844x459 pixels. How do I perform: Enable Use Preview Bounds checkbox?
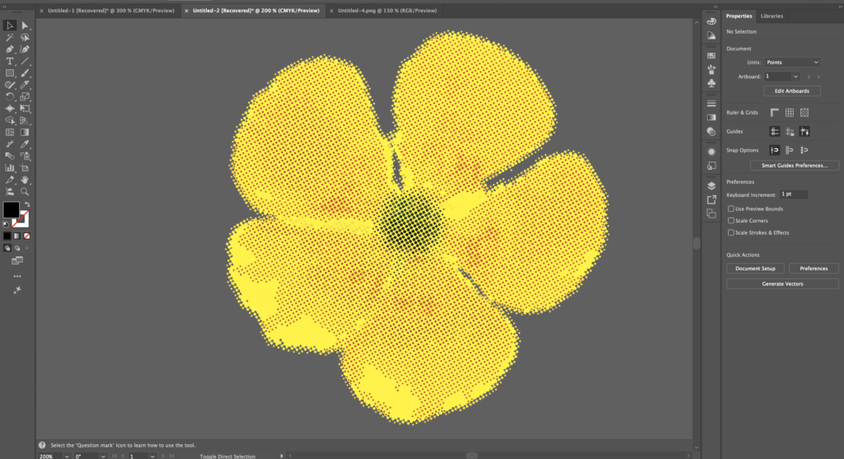pyautogui.click(x=731, y=209)
